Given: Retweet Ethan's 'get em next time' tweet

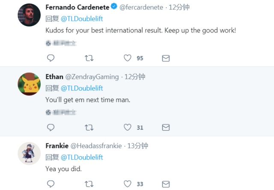Looking at the screenshot, I should coord(89,127).
